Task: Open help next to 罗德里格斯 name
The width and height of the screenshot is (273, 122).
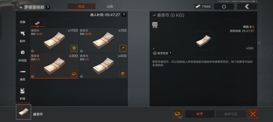Action: pos(48,8)
